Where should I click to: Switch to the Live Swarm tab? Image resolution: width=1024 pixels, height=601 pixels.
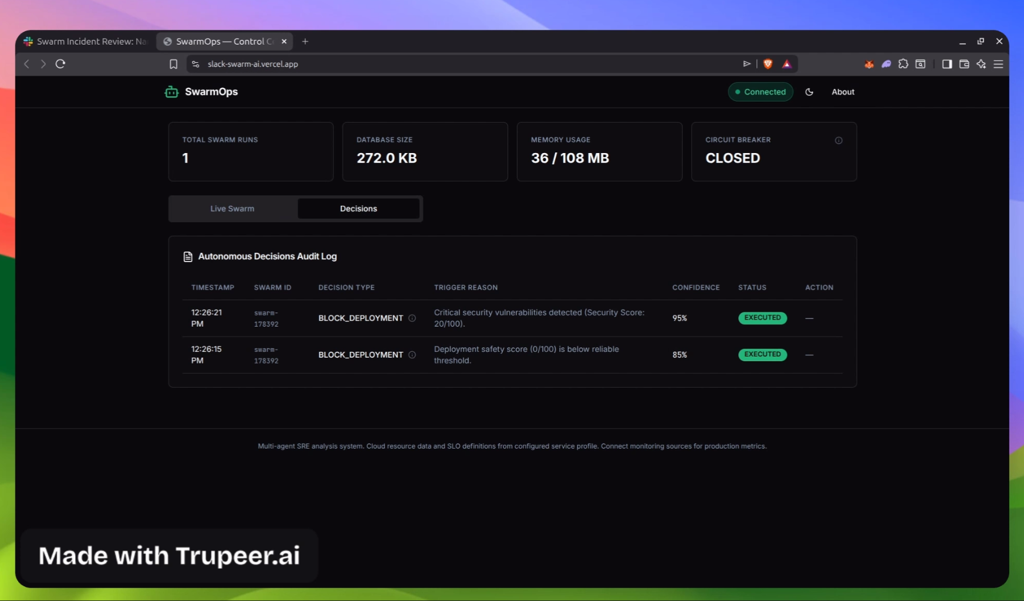[232, 209]
